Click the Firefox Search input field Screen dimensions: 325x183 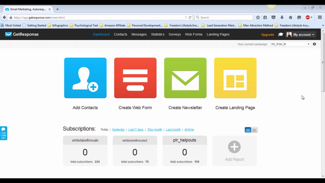click(224, 18)
